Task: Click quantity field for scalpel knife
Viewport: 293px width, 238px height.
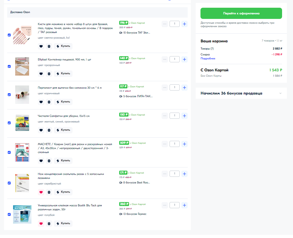Action: coord(175,174)
